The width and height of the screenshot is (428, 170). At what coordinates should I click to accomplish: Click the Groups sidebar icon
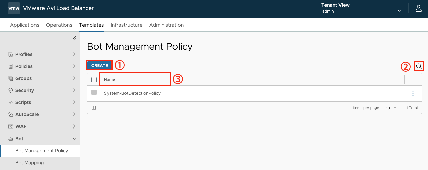(x=10, y=78)
